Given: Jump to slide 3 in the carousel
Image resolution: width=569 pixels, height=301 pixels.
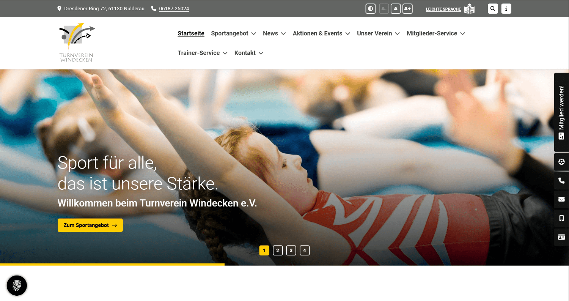Looking at the screenshot, I should click(291, 251).
